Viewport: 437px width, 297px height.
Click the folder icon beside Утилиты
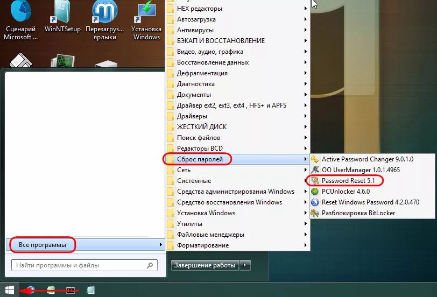click(x=170, y=224)
